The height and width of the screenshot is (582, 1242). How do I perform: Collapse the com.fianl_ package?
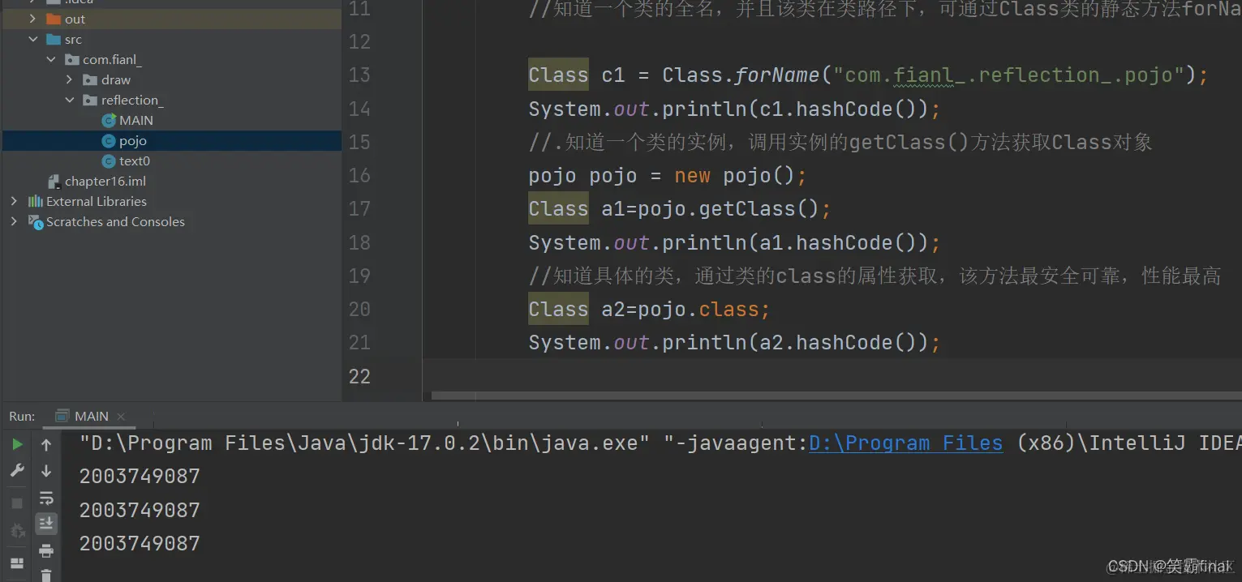coord(51,59)
